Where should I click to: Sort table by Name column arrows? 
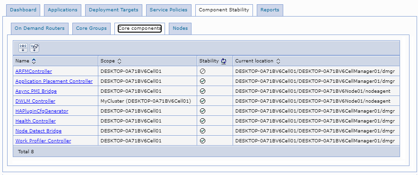34,61
